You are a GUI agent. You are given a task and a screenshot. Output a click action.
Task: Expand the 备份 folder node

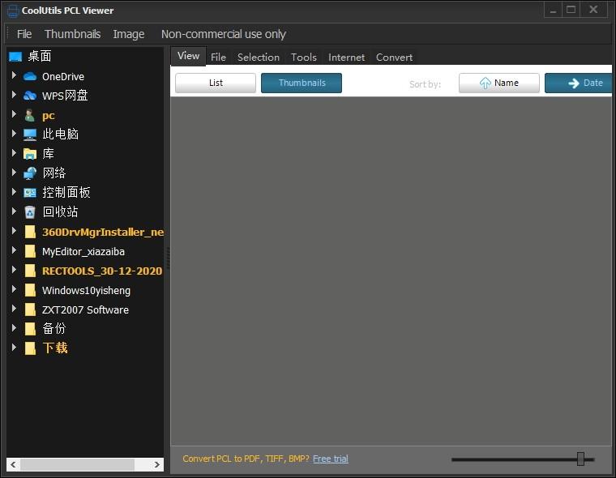[14, 327]
